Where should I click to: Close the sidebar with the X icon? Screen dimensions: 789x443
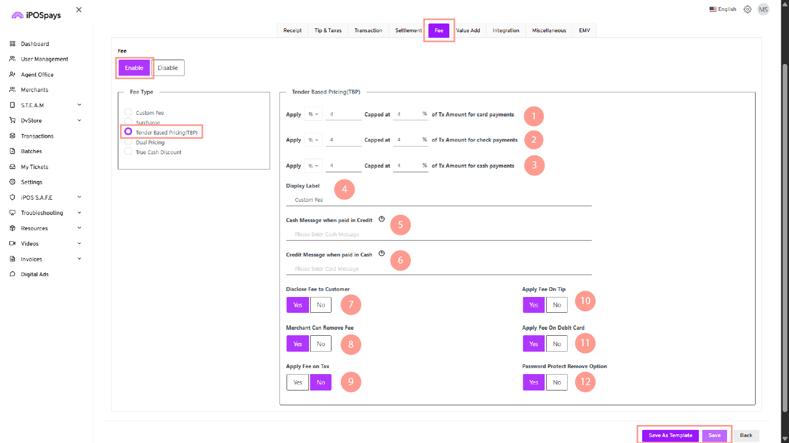point(79,10)
